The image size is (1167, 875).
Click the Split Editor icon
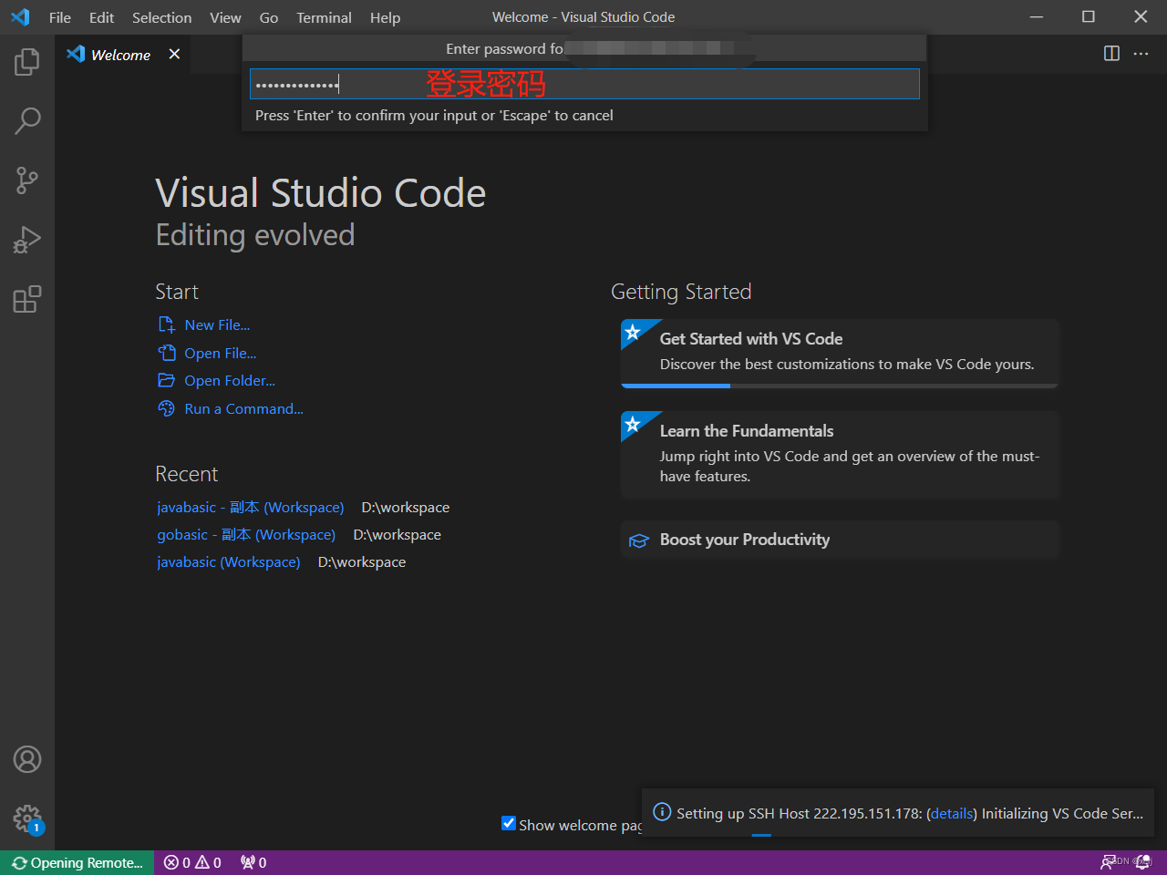(1111, 54)
